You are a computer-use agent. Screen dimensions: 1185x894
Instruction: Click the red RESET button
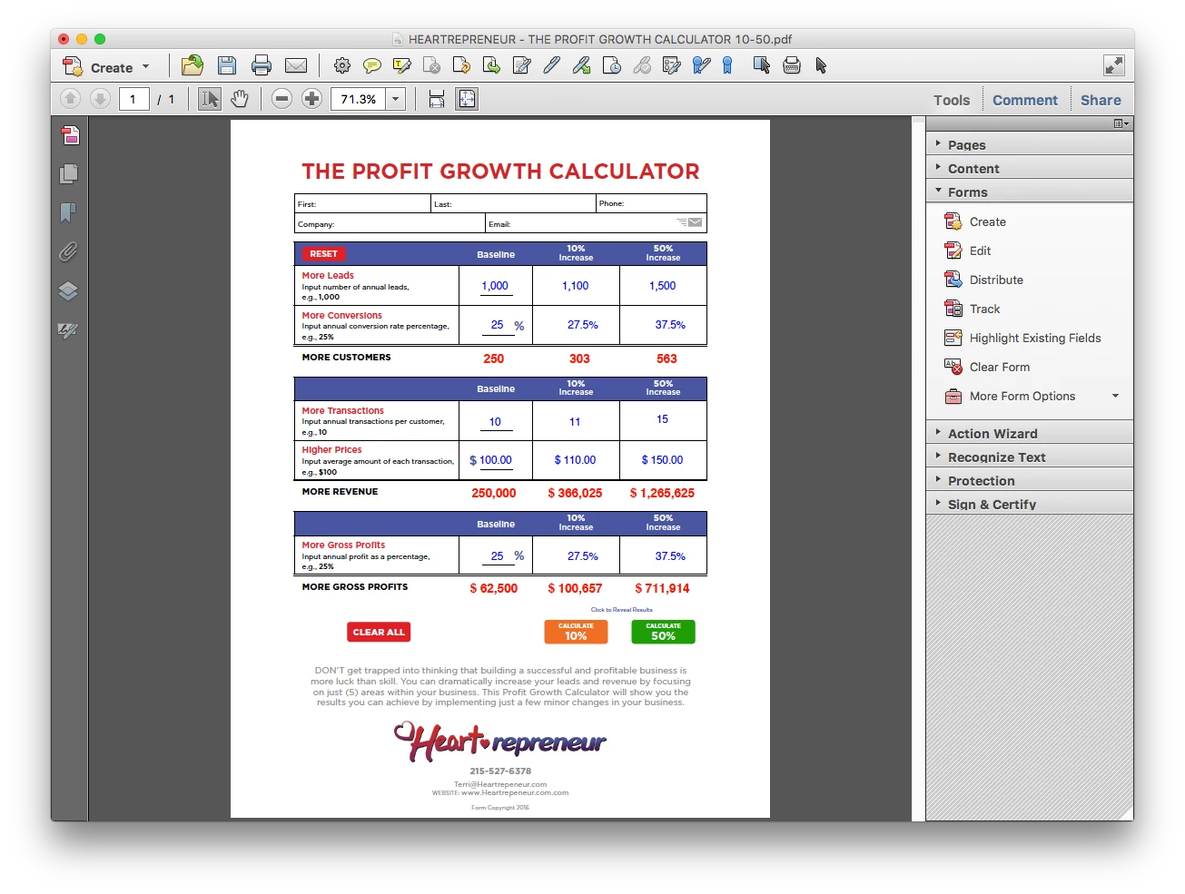coord(323,254)
